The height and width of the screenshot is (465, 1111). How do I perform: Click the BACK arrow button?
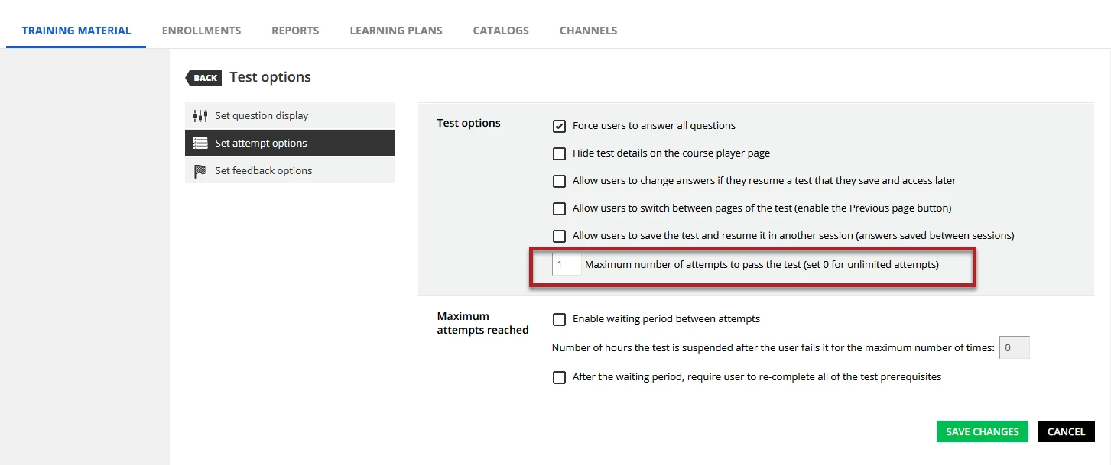click(x=204, y=78)
